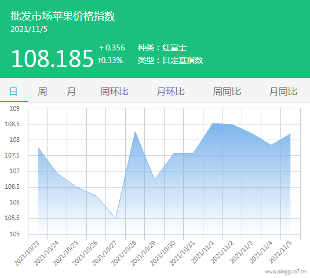Click the 108.5 y-axis label

click(x=12, y=124)
